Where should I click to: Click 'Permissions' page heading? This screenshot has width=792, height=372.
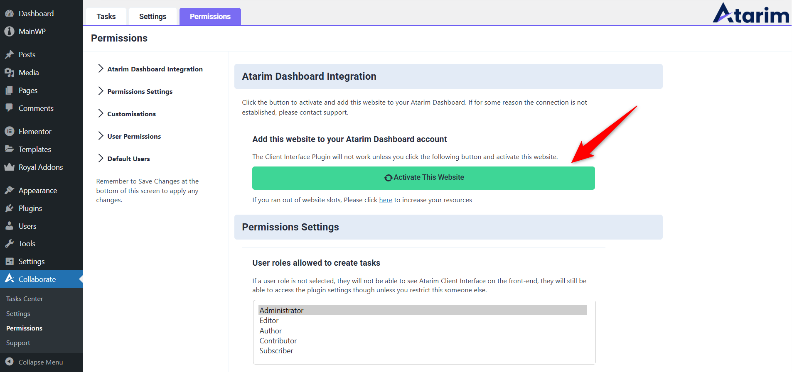pyautogui.click(x=119, y=38)
